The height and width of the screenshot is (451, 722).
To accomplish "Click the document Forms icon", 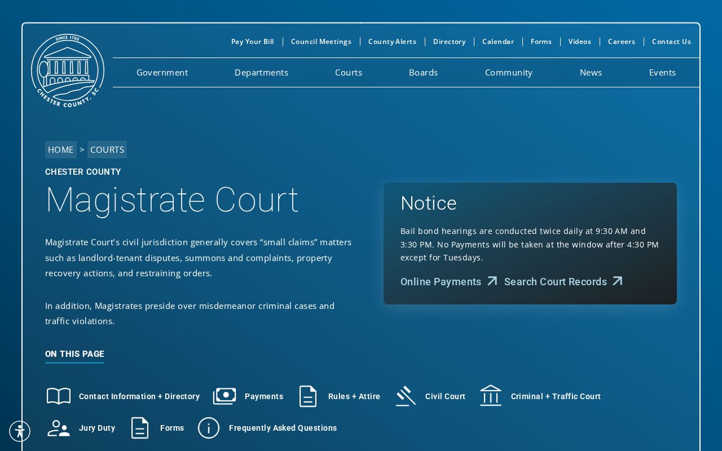I will 140,428.
